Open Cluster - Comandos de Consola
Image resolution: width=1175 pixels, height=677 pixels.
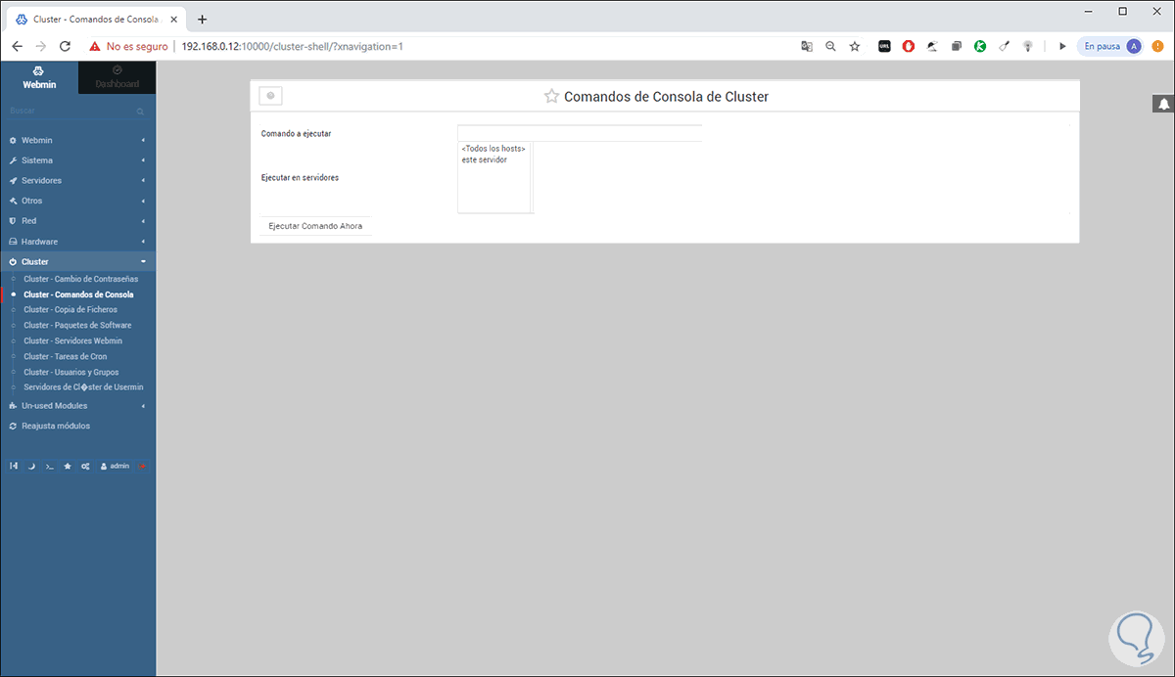(78, 294)
